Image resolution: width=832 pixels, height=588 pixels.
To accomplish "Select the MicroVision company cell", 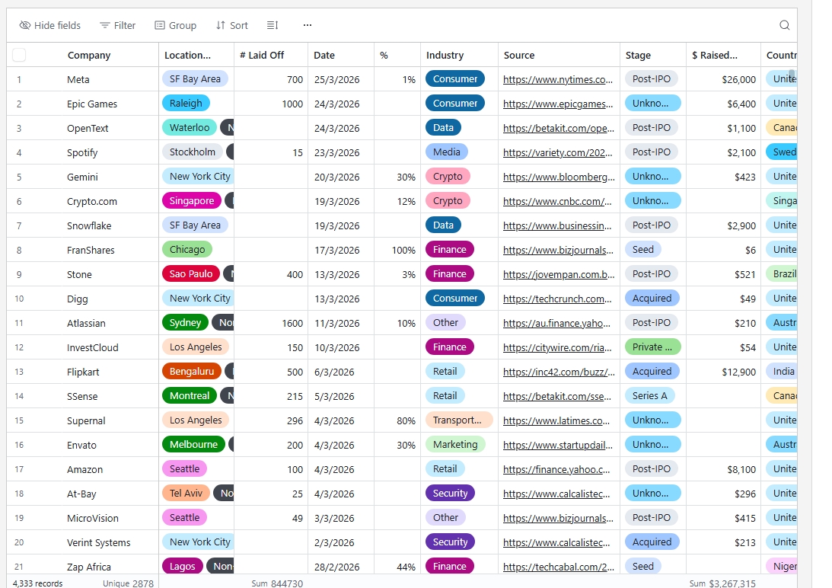I will click(x=109, y=519).
